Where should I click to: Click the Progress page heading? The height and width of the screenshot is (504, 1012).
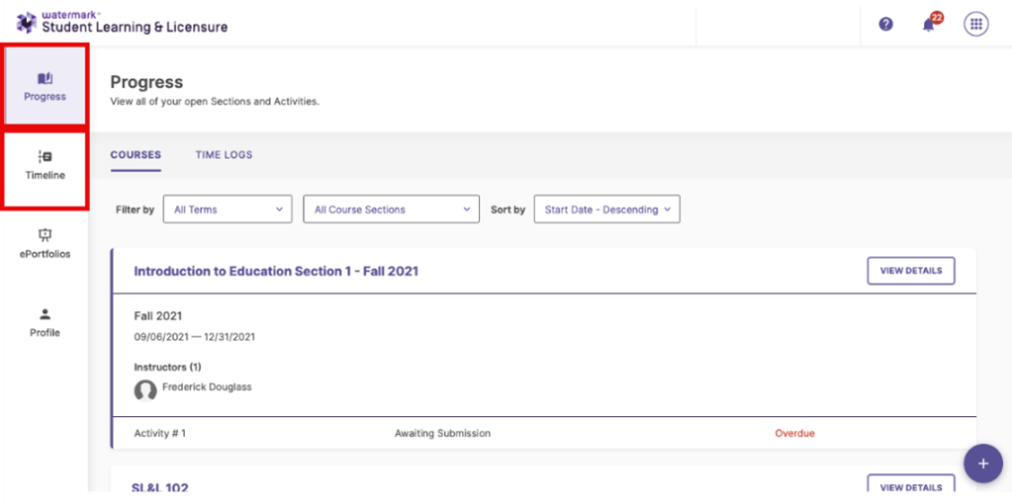[146, 82]
